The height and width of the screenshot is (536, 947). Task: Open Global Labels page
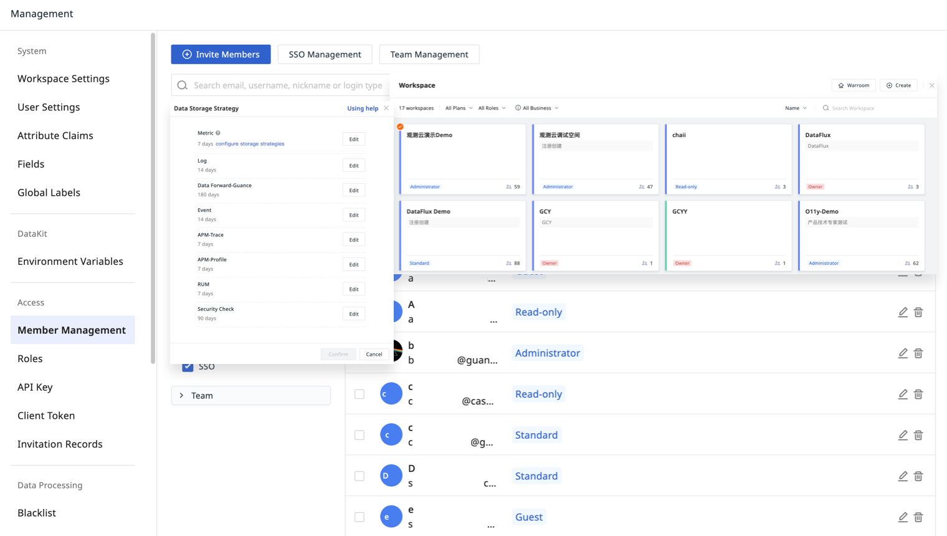click(49, 193)
